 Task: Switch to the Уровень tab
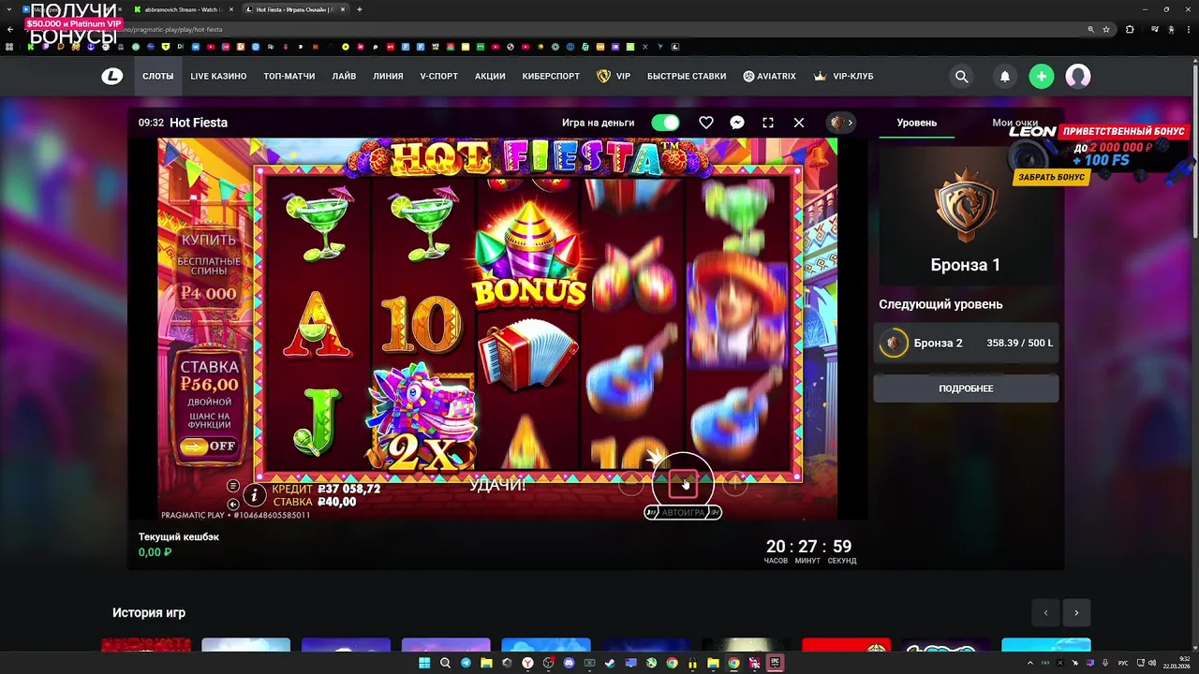point(916,123)
